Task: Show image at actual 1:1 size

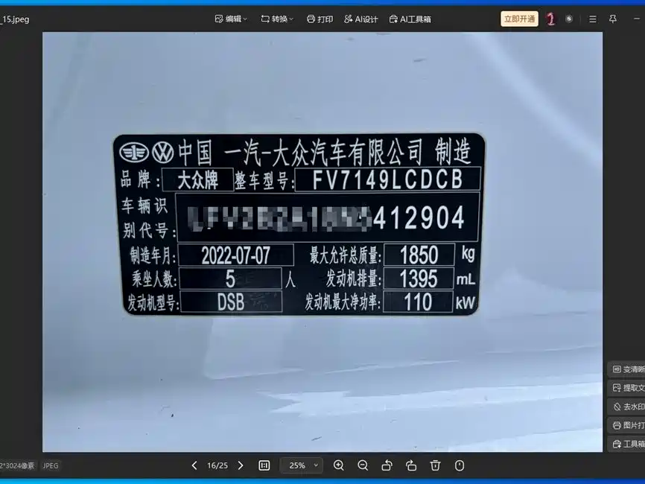Action: coord(264,465)
